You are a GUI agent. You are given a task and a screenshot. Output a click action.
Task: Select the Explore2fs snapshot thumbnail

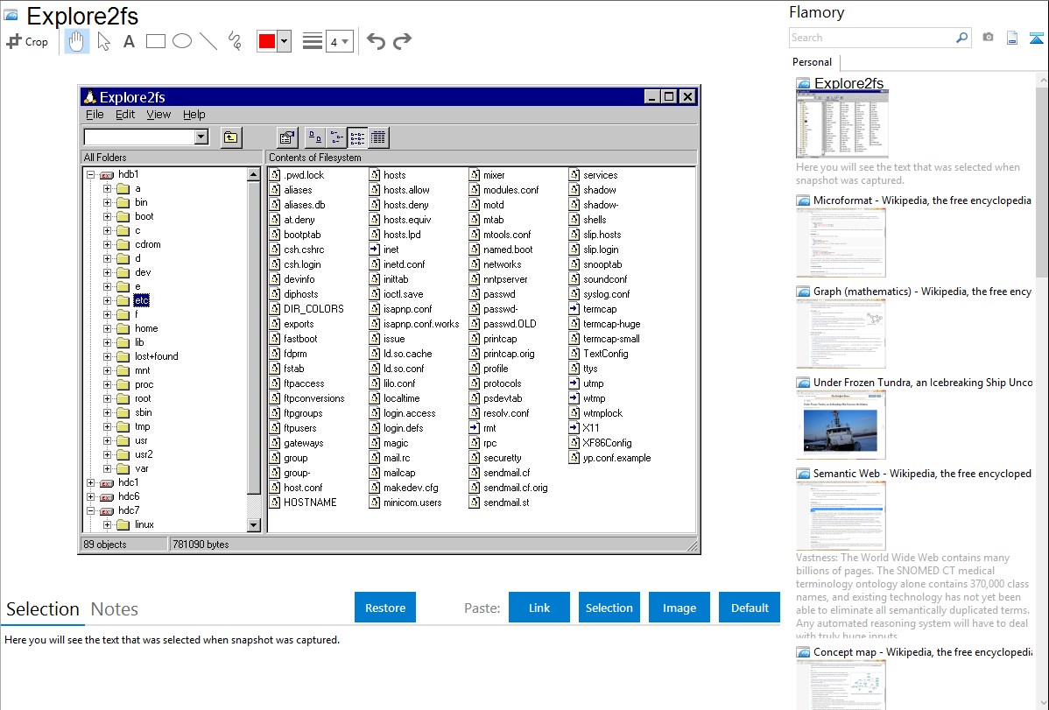click(x=841, y=125)
